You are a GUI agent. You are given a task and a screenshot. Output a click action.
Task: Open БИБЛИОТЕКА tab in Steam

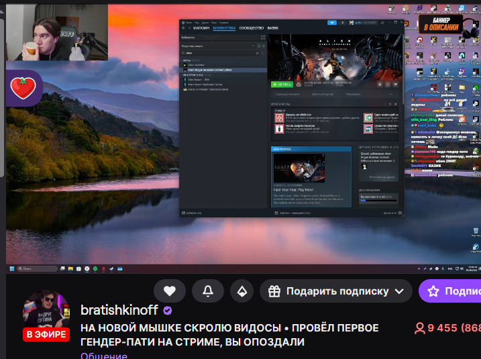[224, 28]
